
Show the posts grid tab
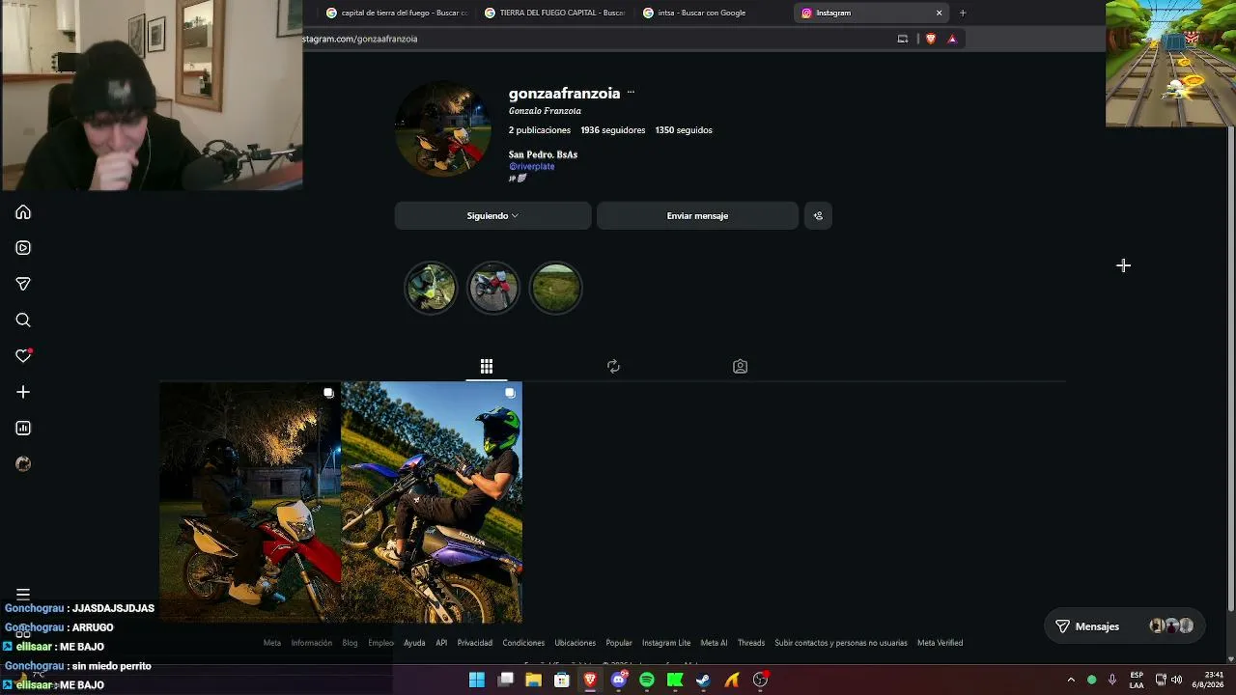(487, 367)
